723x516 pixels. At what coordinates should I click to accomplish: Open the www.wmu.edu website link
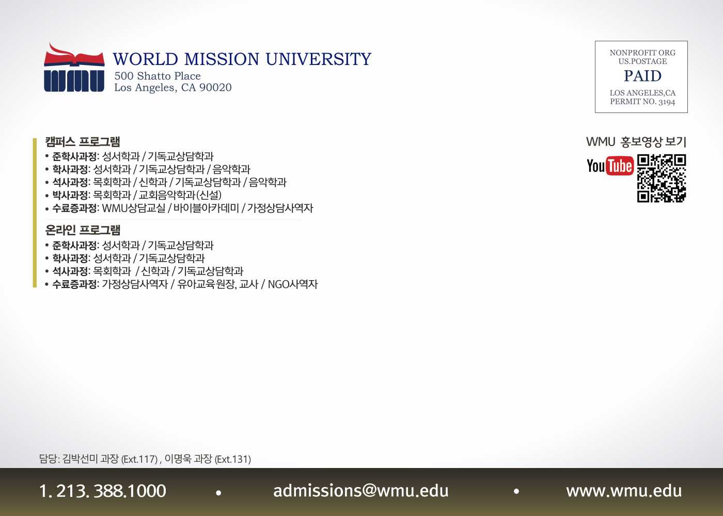624,491
